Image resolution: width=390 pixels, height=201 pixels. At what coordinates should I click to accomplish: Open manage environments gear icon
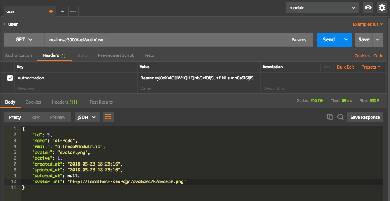tap(382, 8)
